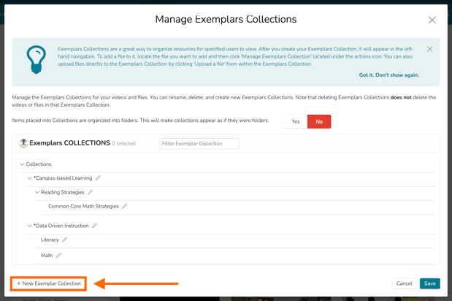
Task: Select the Literacy collection item
Action: [50, 240]
